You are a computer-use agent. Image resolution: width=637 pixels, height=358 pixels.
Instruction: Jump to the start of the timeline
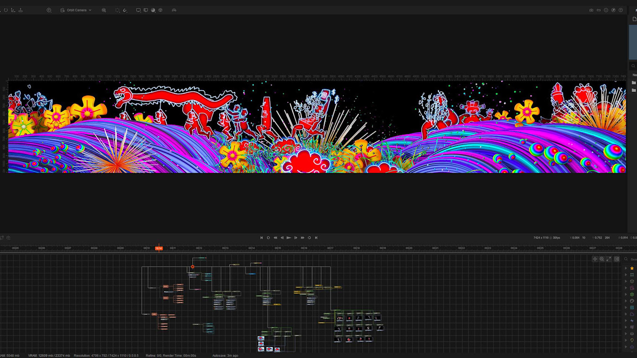(262, 238)
